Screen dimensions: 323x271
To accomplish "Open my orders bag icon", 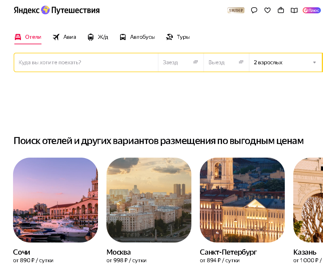I will (281, 10).
